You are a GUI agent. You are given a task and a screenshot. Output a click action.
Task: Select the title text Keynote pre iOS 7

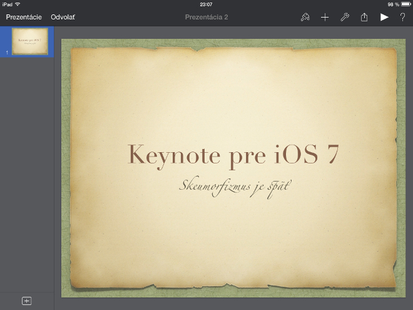(x=233, y=156)
